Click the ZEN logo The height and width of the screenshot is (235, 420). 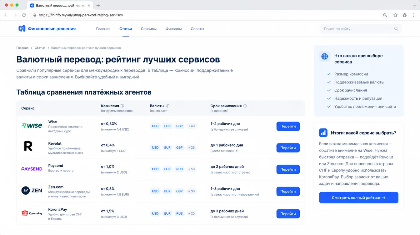(x=32, y=190)
